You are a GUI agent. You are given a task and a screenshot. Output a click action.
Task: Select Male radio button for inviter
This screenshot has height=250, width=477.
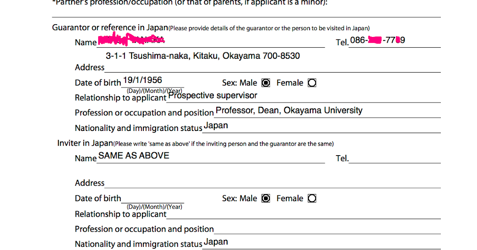pos(266,198)
